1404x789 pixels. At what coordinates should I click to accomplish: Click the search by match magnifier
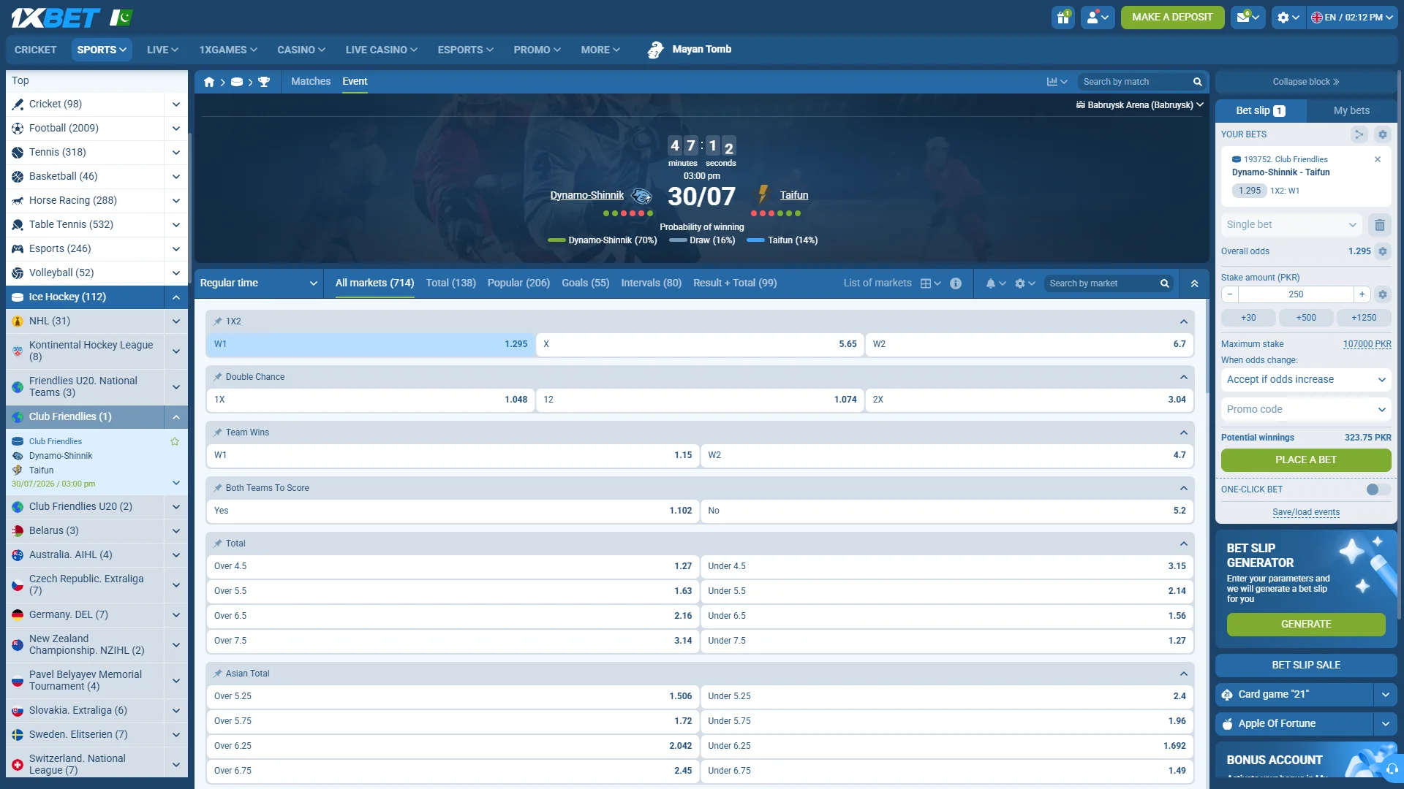pos(1198,82)
